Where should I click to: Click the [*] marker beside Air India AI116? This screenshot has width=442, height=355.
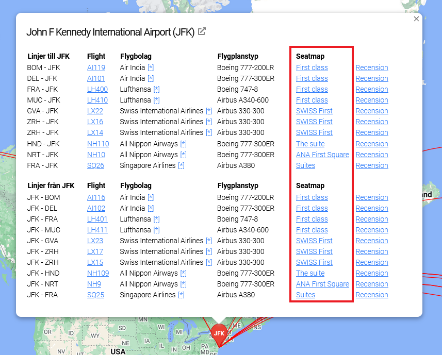151,197
